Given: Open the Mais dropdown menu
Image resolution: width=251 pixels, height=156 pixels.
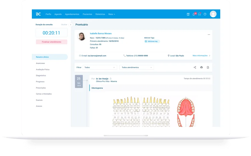Looking at the screenshot, I should tap(111, 14).
